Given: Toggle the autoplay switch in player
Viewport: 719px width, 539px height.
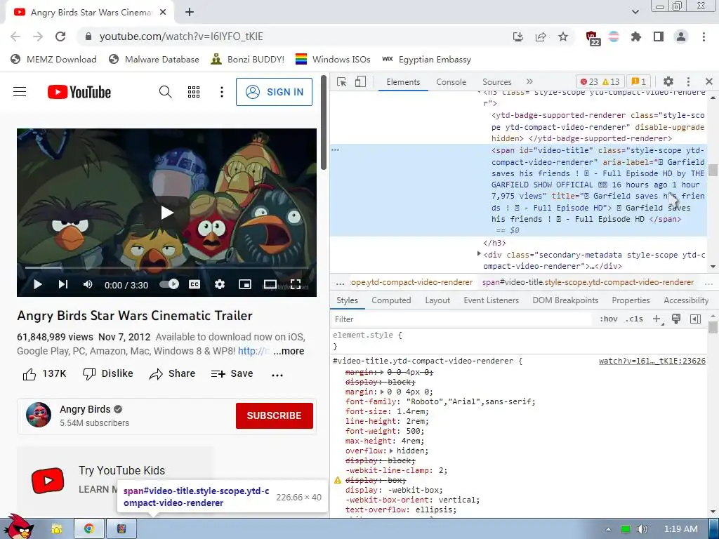Looking at the screenshot, I should (x=169, y=284).
